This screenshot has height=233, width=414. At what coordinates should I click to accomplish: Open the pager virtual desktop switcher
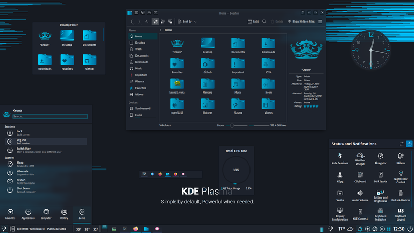[x=104, y=229]
